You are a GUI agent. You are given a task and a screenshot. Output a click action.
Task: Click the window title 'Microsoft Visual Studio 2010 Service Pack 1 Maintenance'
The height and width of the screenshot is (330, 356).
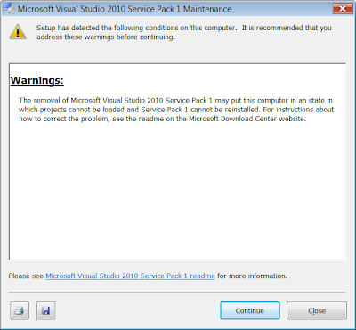pos(125,9)
